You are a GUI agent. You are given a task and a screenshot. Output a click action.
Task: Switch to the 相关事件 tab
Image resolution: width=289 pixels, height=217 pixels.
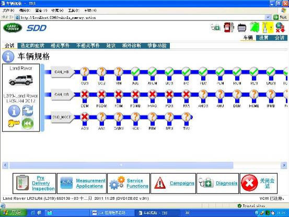(60, 45)
